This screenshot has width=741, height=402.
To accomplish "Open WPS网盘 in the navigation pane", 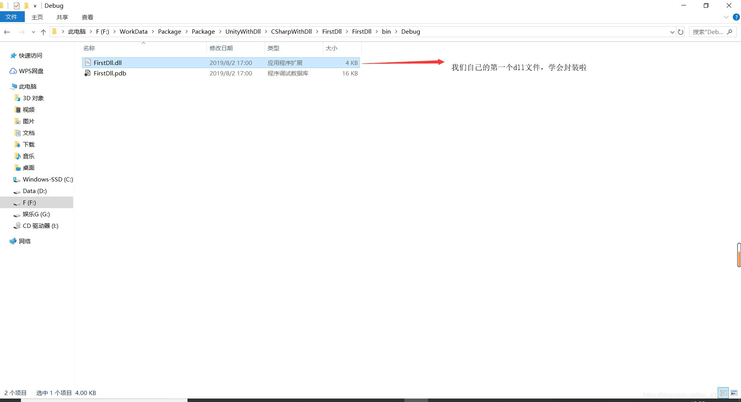I will [31, 71].
